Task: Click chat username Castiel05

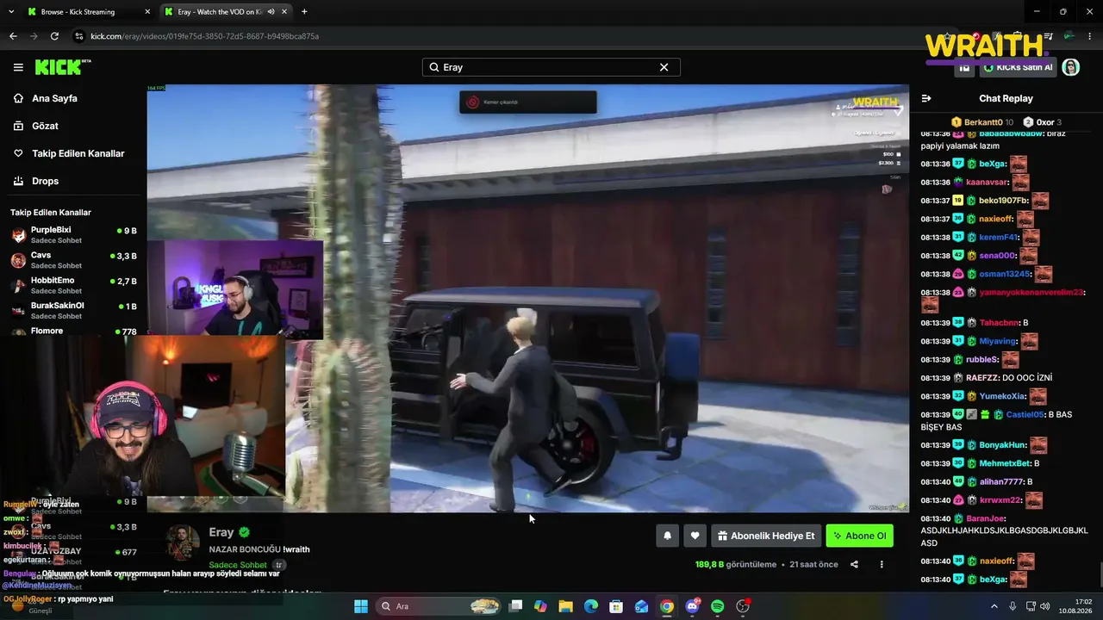Action: tap(1025, 414)
